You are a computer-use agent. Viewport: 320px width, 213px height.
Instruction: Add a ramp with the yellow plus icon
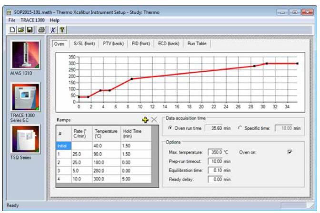pyautogui.click(x=145, y=120)
